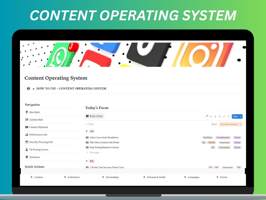
Task: Expand the Podcasts & Media toggle
Action: 144,177
